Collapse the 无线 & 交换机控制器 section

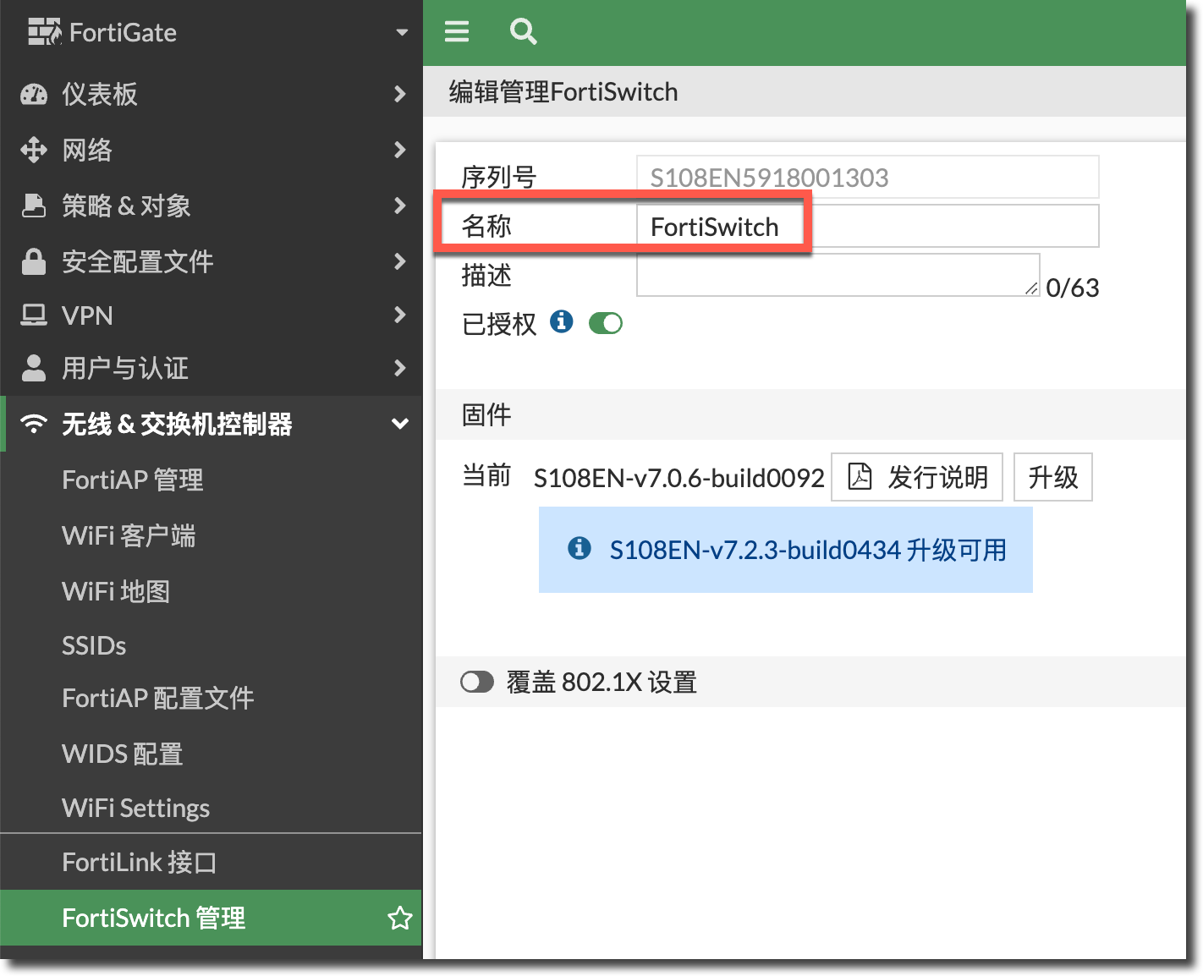pos(399,424)
